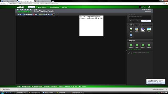The width and height of the screenshot is (168, 94).
Task: Click the red circular icon in editor toolbar
Action: (x=34, y=15)
